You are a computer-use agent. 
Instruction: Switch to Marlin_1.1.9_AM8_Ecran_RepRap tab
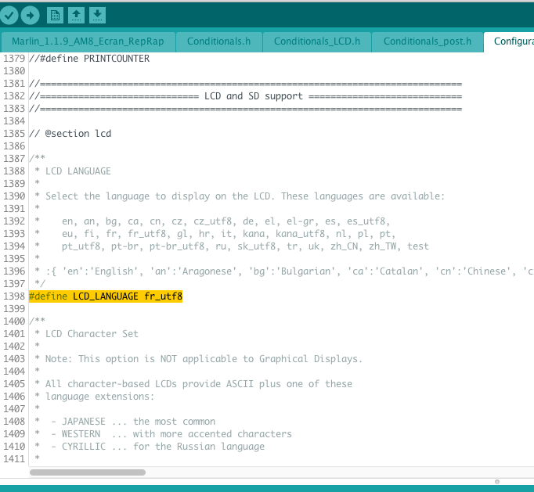[x=88, y=41]
